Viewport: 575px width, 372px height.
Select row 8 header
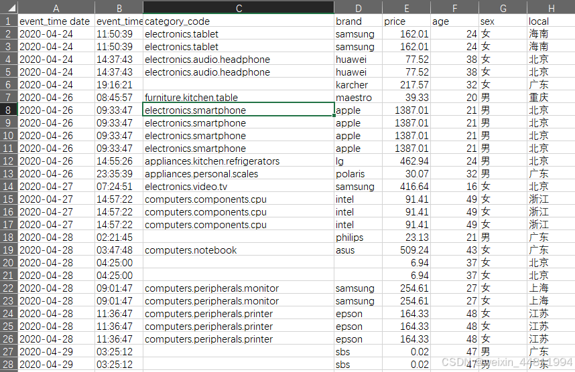pyautogui.click(x=9, y=110)
